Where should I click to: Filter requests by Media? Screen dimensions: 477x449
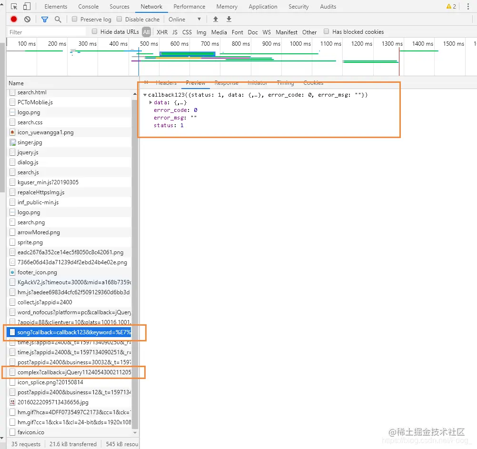(219, 32)
